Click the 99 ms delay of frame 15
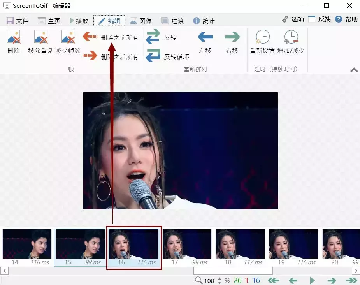 click(93, 262)
